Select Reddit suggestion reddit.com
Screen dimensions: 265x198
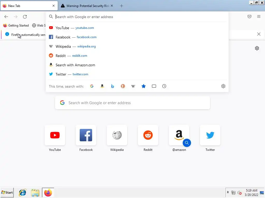tap(137, 56)
